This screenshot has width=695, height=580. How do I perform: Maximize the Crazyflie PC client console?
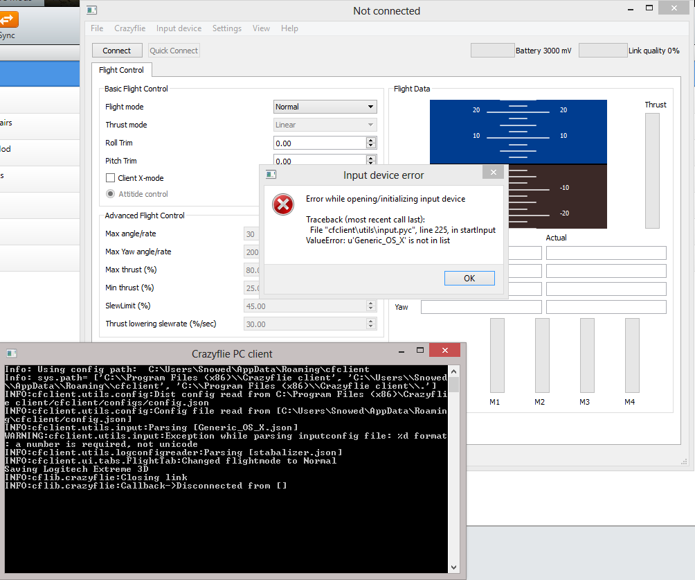coord(419,351)
